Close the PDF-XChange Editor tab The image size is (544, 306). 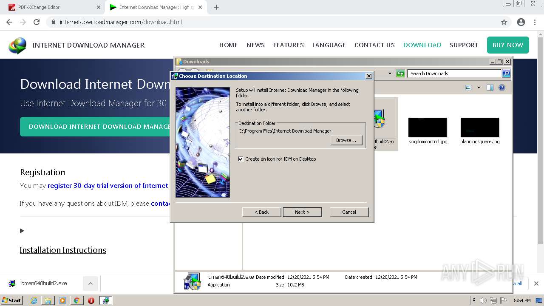click(98, 7)
